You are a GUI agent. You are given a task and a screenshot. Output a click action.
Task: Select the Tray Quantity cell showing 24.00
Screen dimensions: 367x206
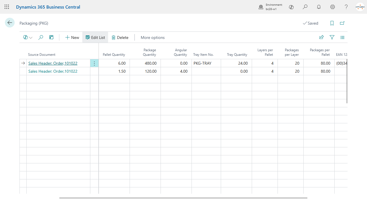click(236, 63)
